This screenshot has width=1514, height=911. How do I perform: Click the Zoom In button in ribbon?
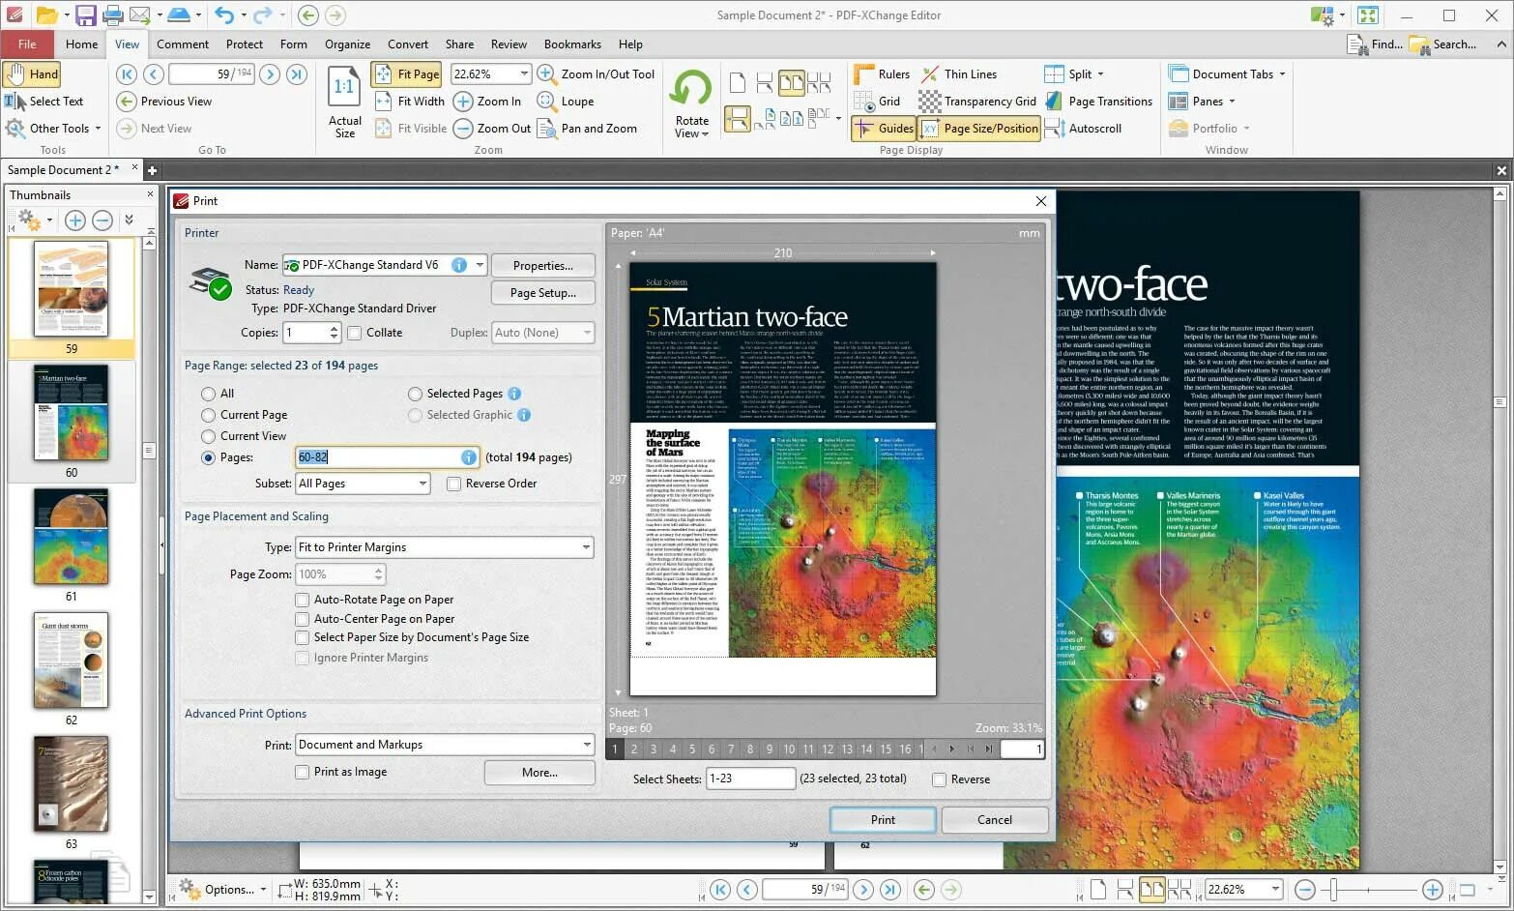pos(488,101)
